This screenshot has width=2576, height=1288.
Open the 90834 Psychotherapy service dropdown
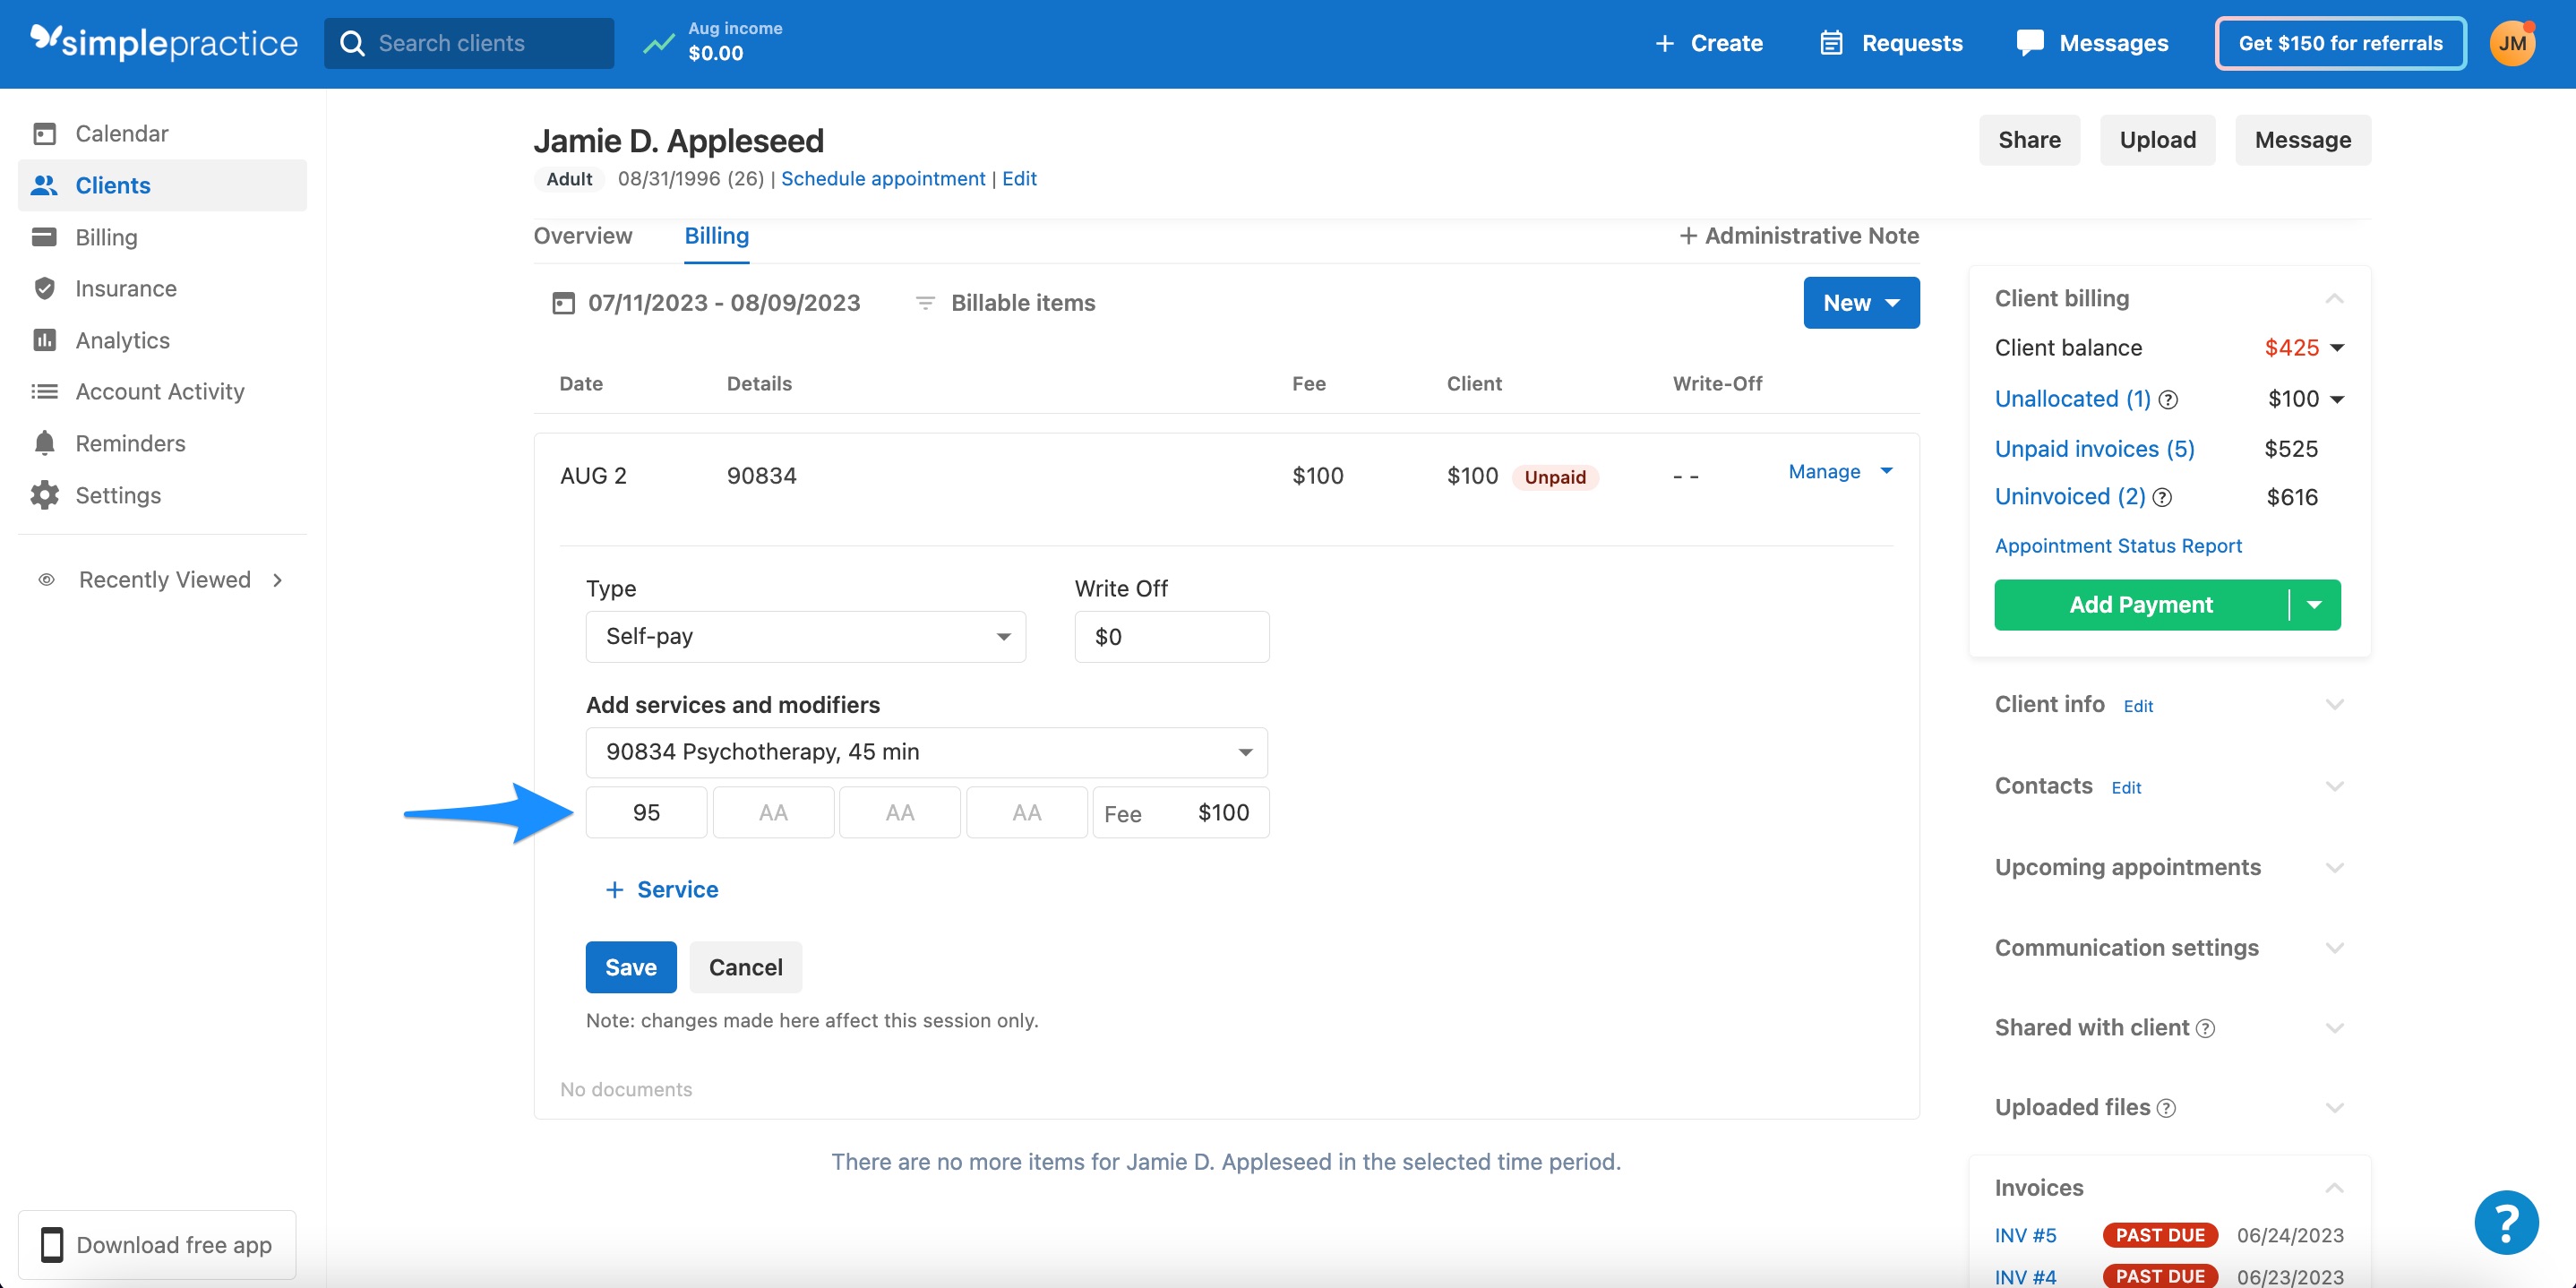click(925, 752)
